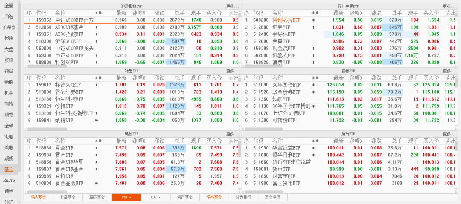The height and width of the screenshot is (204, 461).
Task: Click 更多 in 商品ETF panel
Action: pos(233,134)
